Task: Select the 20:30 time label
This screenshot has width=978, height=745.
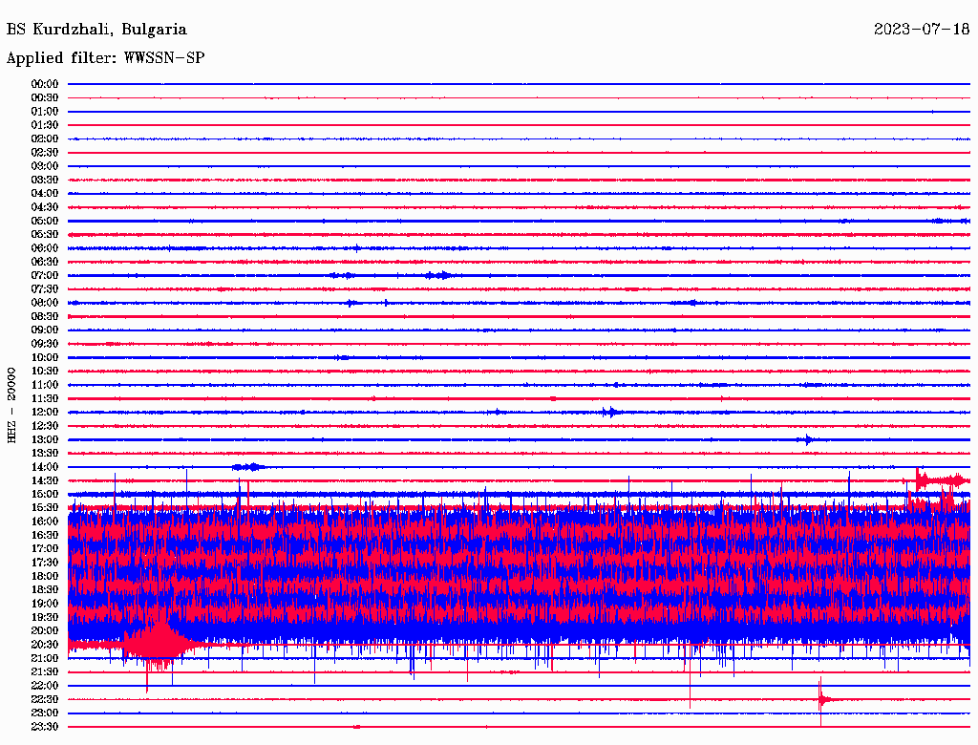Action: pyautogui.click(x=45, y=645)
